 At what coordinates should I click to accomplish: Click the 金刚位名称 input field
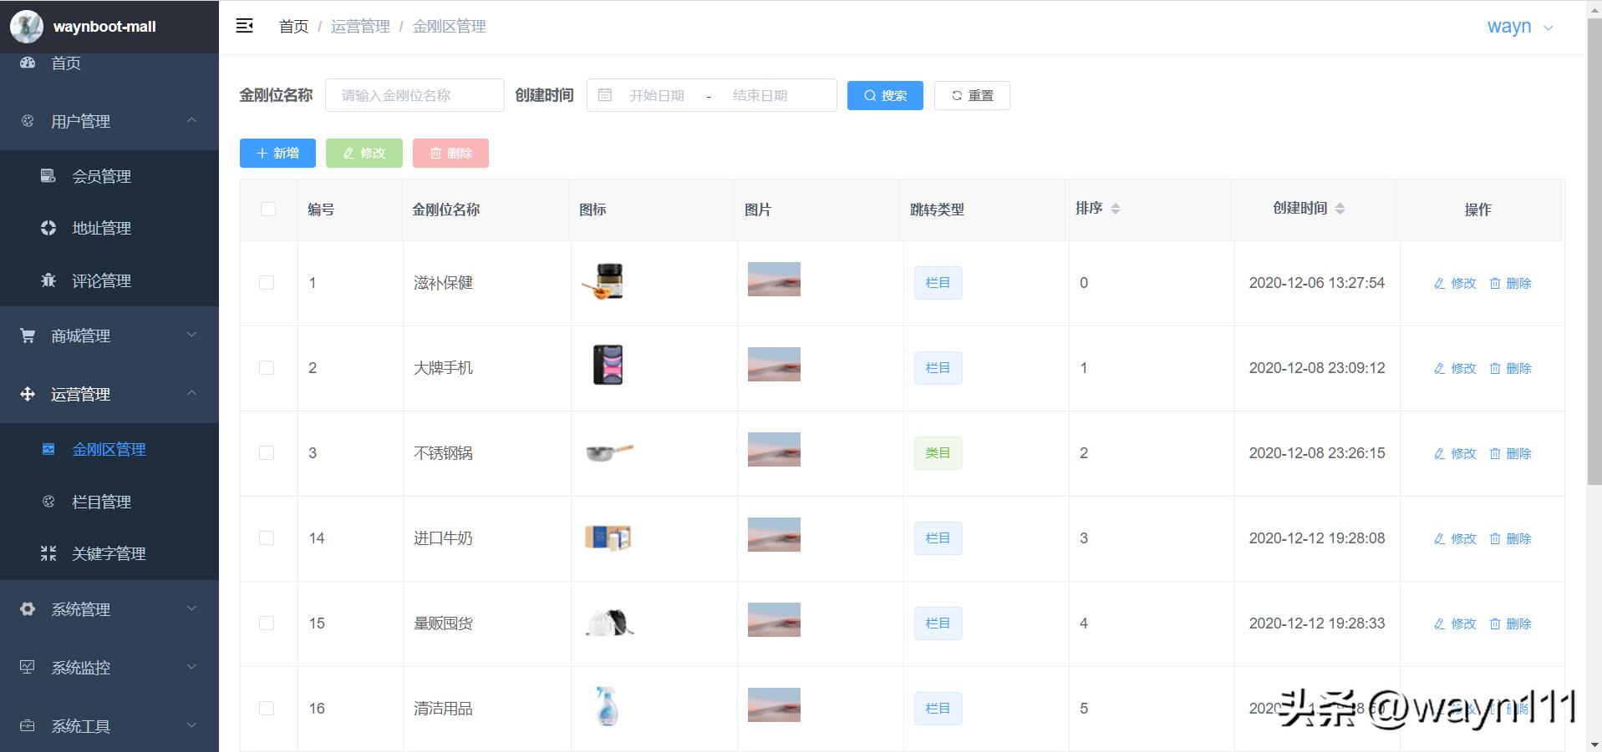414,96
